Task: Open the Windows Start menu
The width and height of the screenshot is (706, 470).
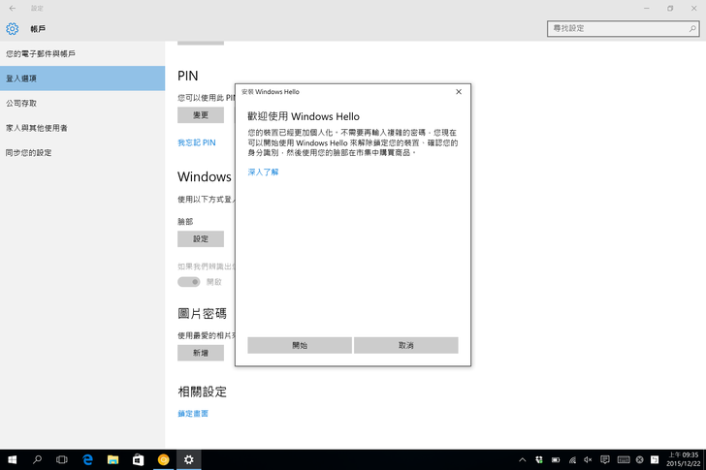Action: tap(13, 459)
